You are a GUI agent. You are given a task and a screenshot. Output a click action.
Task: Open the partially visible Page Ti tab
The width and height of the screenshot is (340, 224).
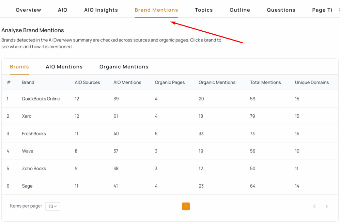coord(322,10)
